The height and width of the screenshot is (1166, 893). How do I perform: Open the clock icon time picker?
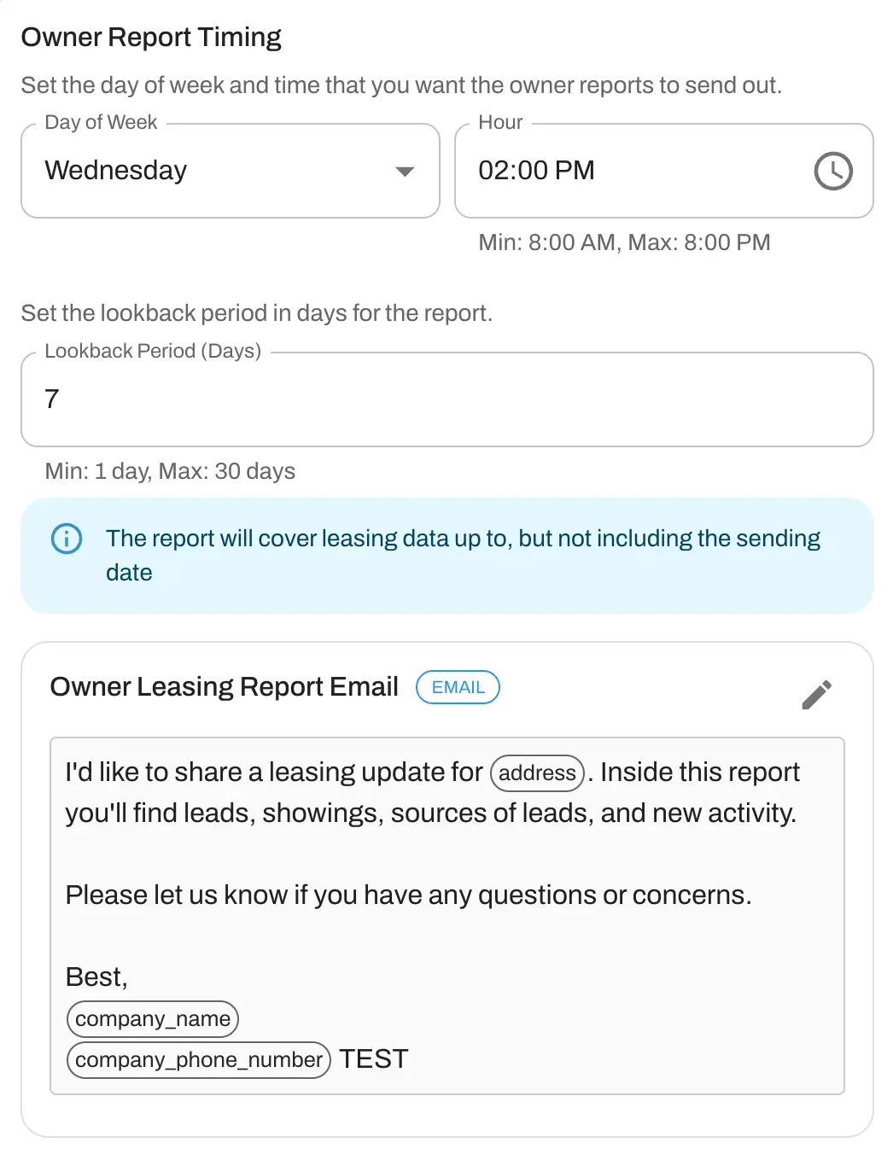(x=832, y=170)
